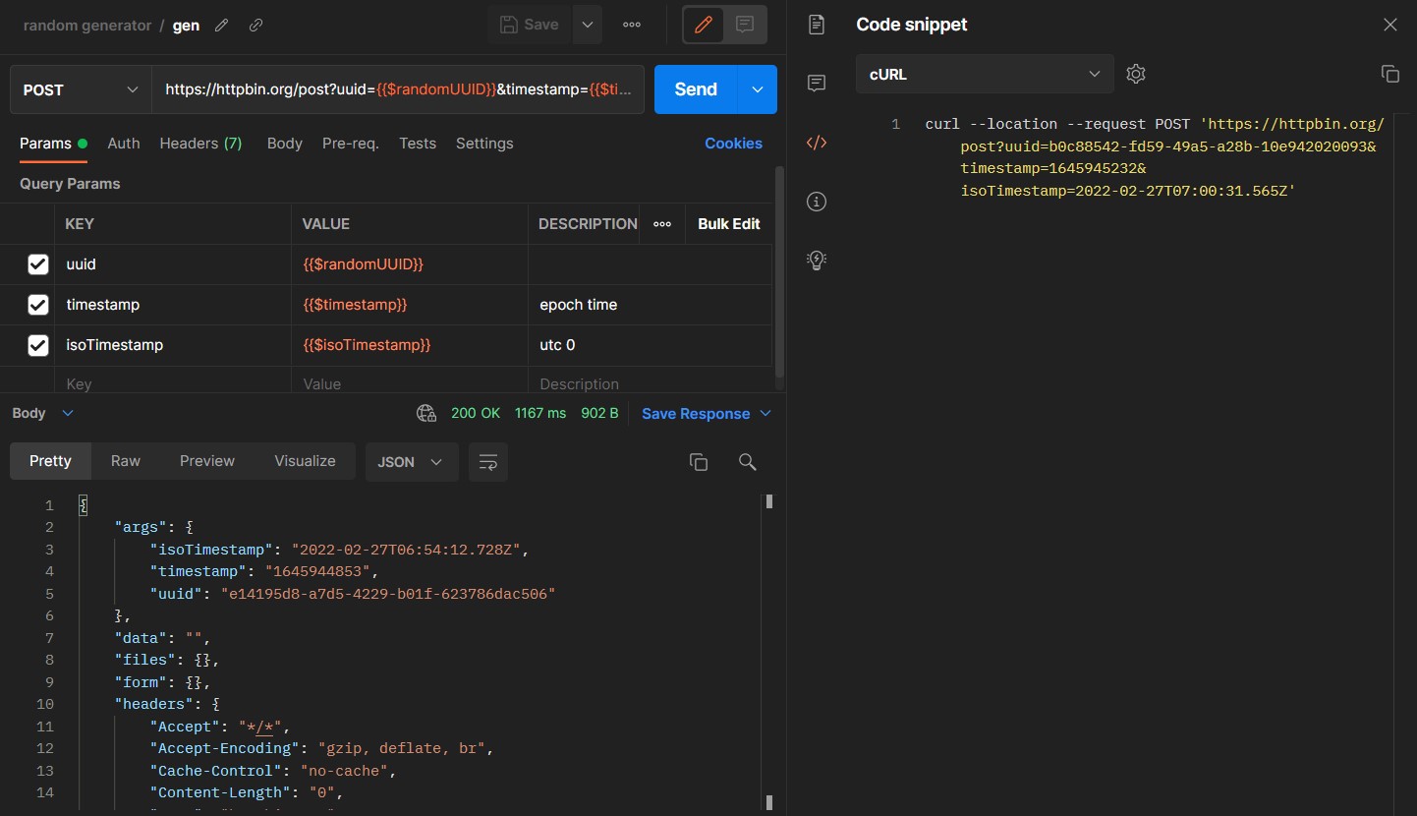Click "uuid" value line in response JSON
This screenshot has height=816, width=1417.
pyautogui.click(x=353, y=594)
